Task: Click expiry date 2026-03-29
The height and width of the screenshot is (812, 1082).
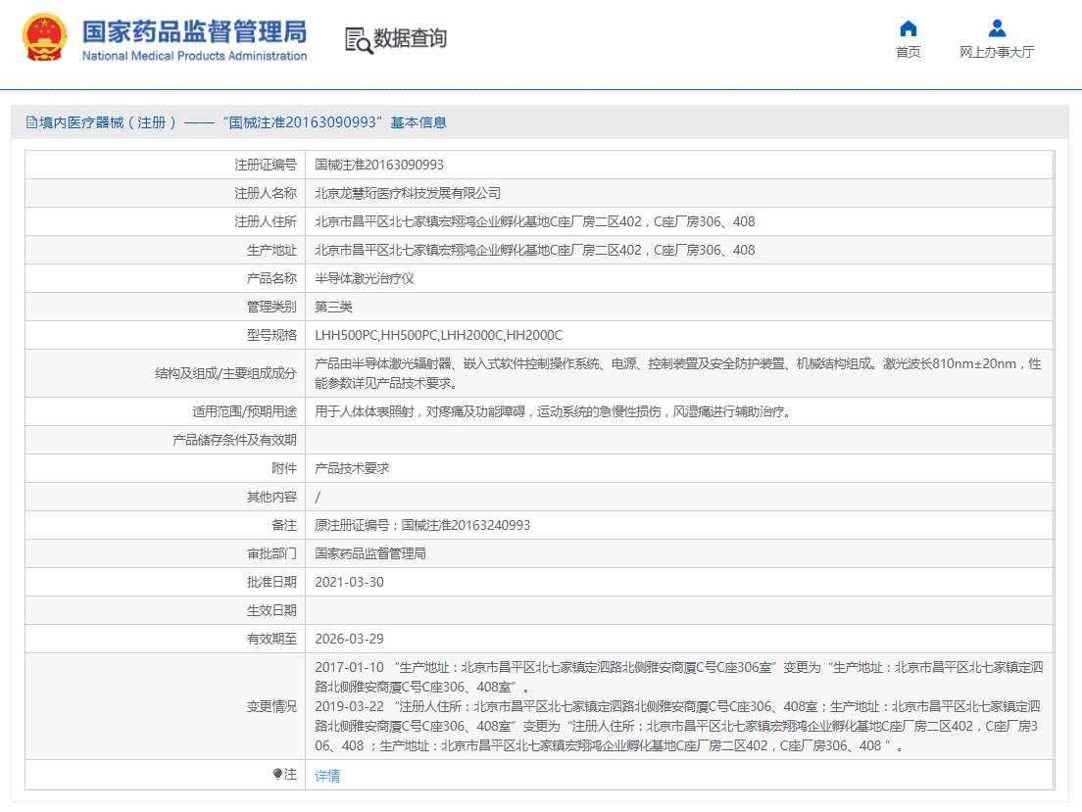Action: click(349, 639)
